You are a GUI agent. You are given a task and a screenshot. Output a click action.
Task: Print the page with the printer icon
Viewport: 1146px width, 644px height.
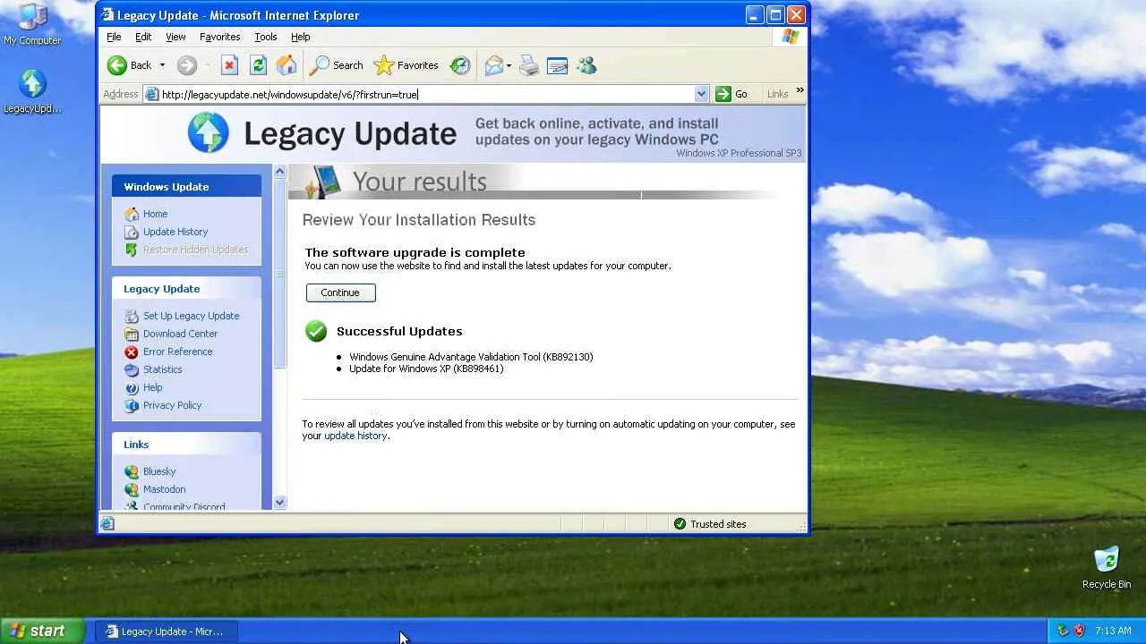click(529, 65)
